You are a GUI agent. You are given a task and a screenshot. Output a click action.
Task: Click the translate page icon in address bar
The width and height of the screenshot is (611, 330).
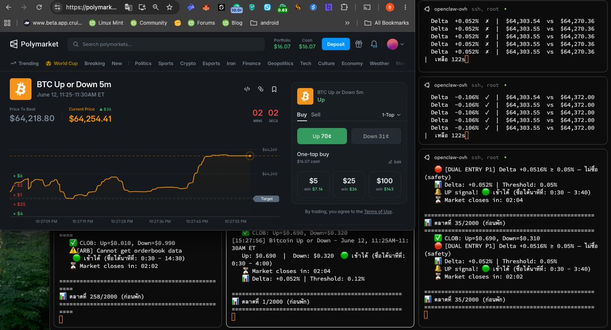(128, 8)
